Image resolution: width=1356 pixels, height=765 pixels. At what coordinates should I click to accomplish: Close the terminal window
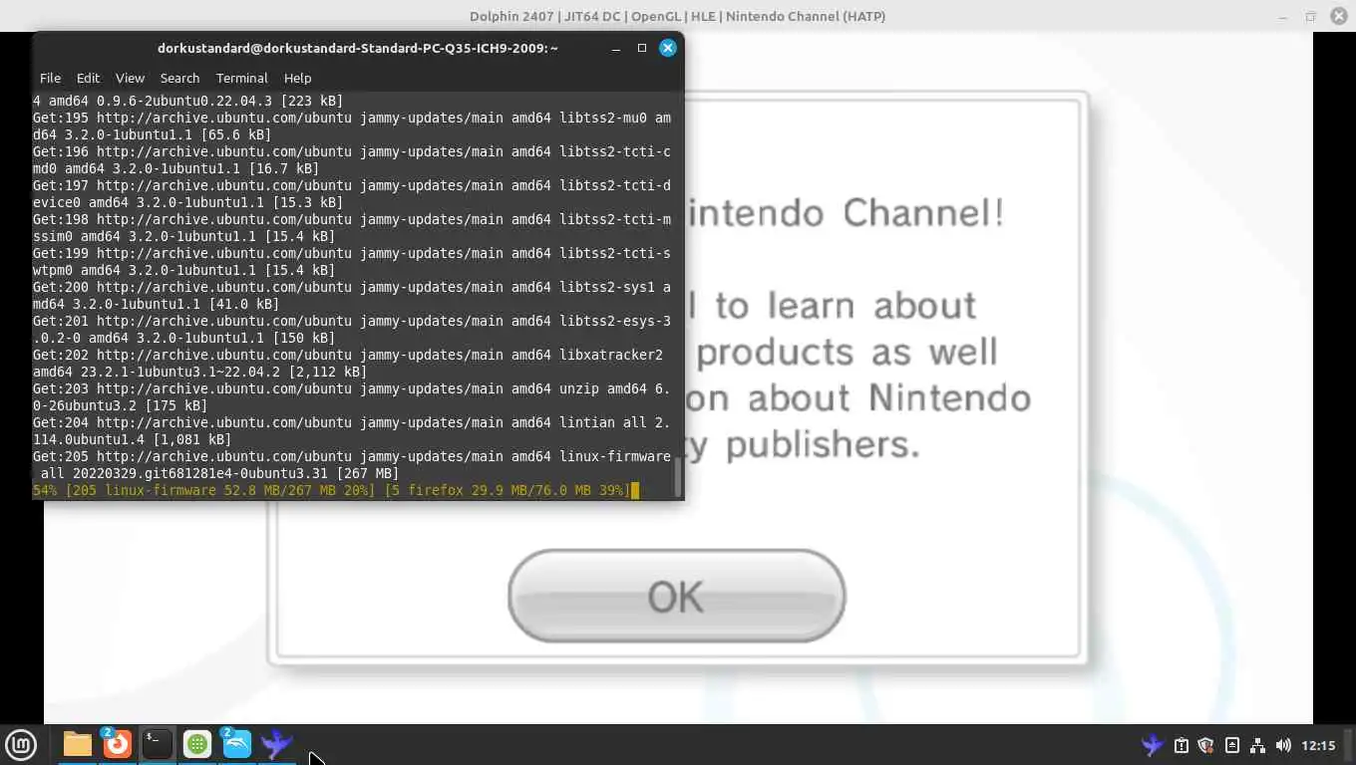click(668, 48)
